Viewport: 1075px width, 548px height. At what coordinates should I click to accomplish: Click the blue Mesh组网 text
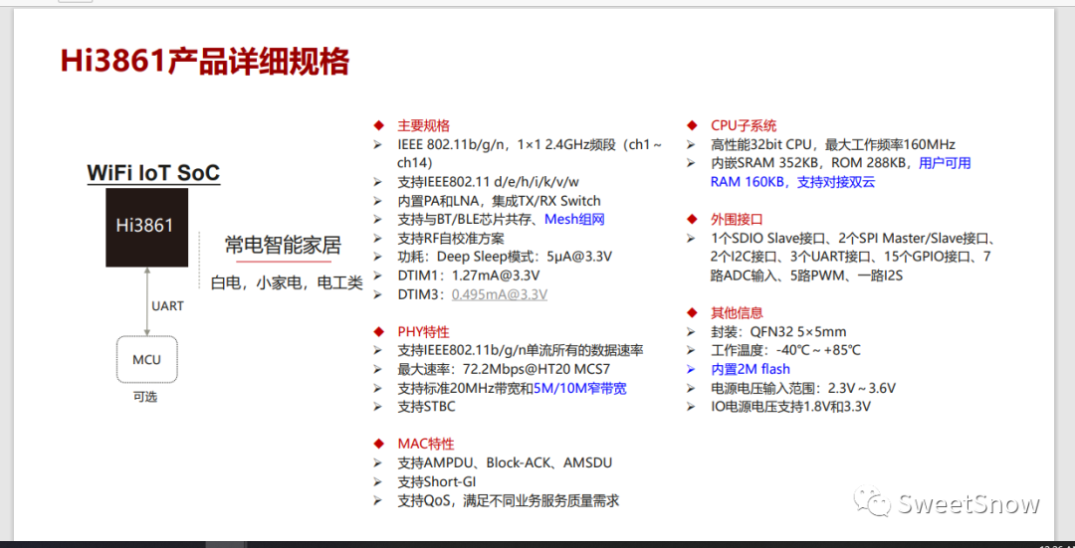574,219
